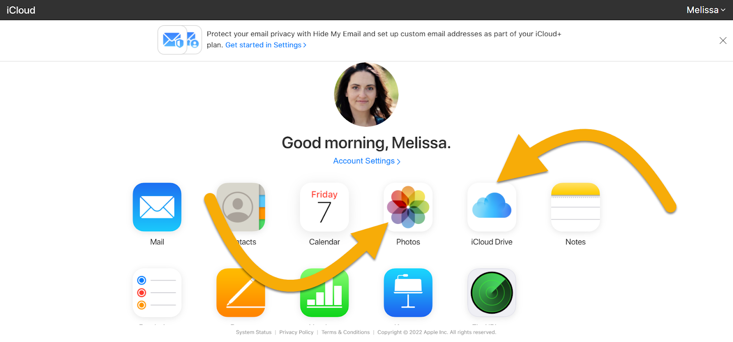Open the Calendar app showing Friday 7

coord(324,207)
